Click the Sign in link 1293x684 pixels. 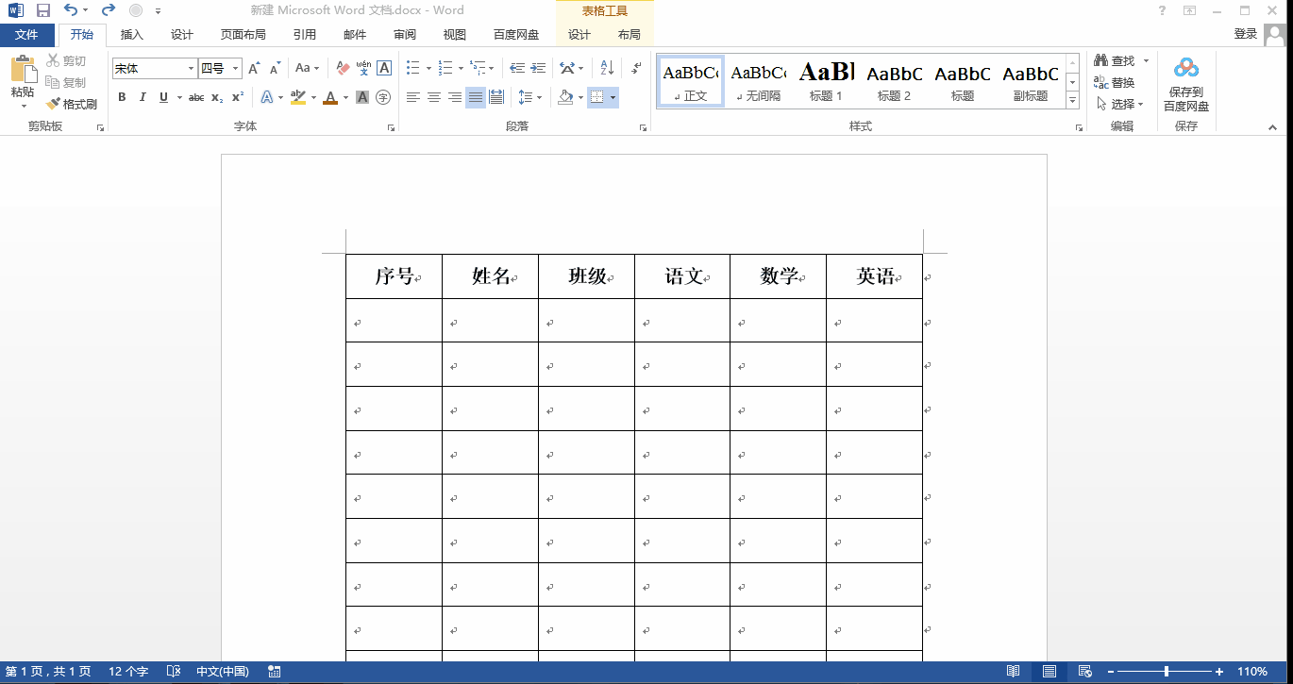(1246, 31)
